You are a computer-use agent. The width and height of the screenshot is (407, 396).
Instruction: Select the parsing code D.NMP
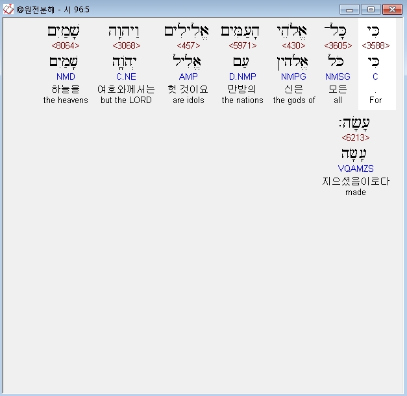242,76
